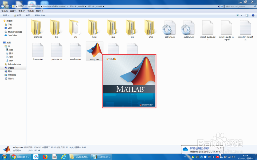
Task: Select the setup.exe MATLAB installer
Action: pos(94,51)
